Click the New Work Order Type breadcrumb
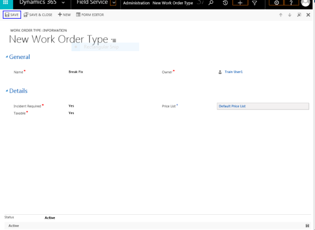Screen dimensions: 315x230 pyautogui.click(x=173, y=3)
